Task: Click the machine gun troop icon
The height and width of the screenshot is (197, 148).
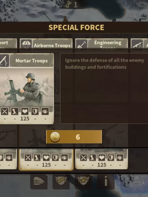Action: click(137, 45)
